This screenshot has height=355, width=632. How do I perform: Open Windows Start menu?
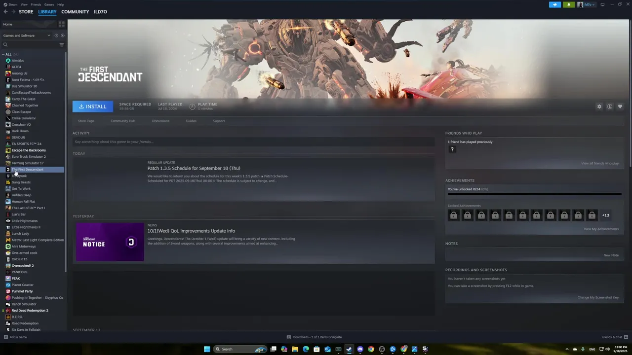click(207, 349)
